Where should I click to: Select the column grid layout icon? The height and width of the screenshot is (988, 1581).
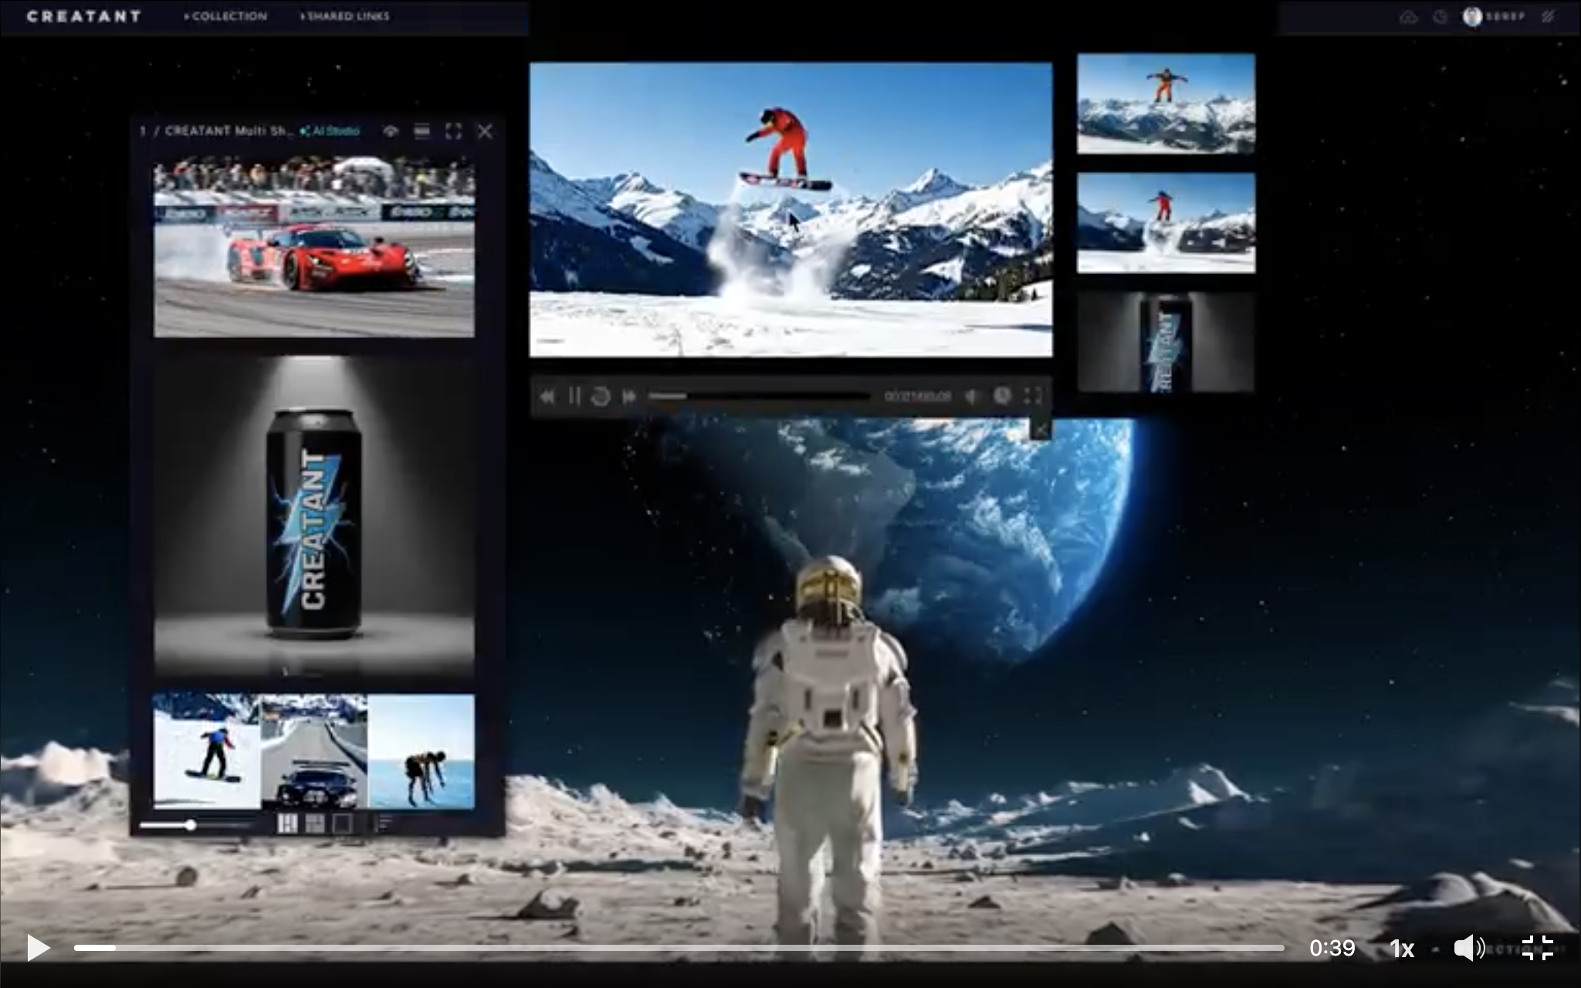[x=287, y=824]
